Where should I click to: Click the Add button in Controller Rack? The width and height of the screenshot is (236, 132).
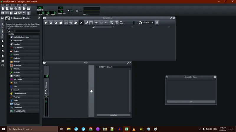coord(191,101)
